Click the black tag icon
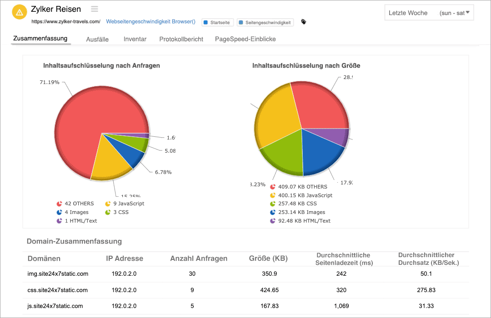 pos(304,22)
